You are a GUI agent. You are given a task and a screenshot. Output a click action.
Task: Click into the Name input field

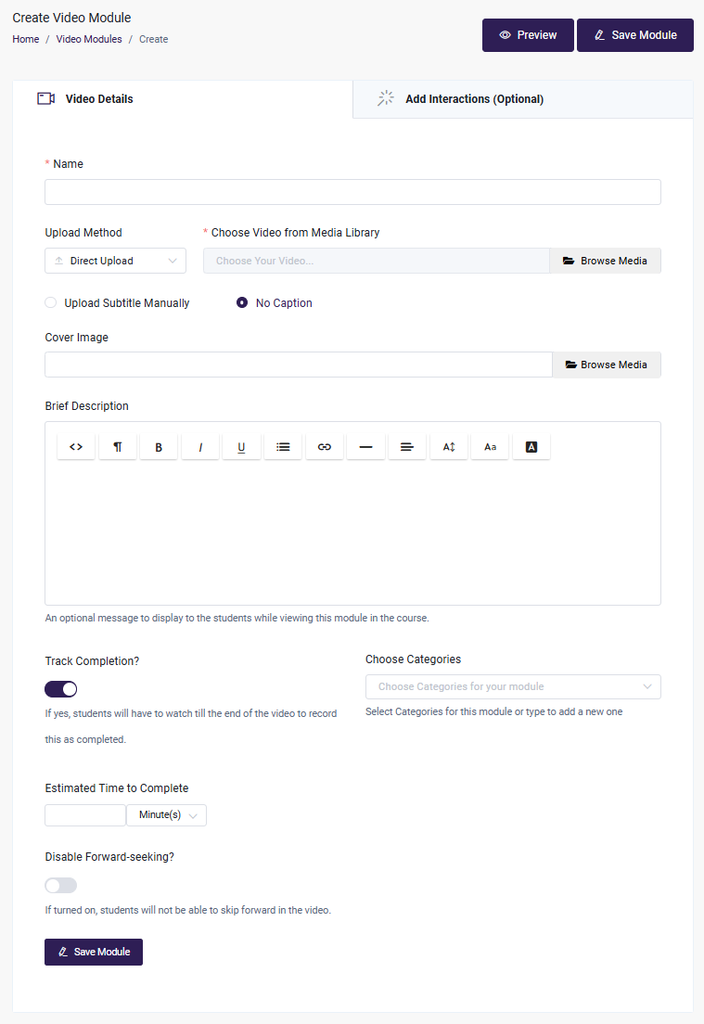(x=352, y=192)
